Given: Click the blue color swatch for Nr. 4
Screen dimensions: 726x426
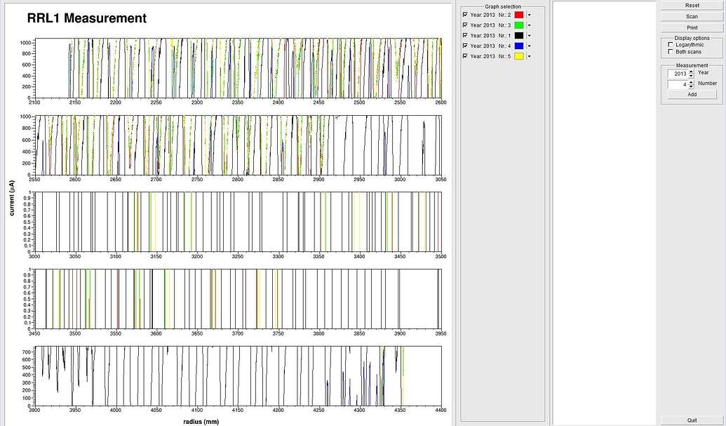Looking at the screenshot, I should (x=519, y=46).
